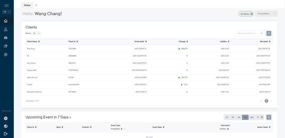Remove the All Banks filter chip
Viewport: 285px width, 138px height.
[252, 14]
